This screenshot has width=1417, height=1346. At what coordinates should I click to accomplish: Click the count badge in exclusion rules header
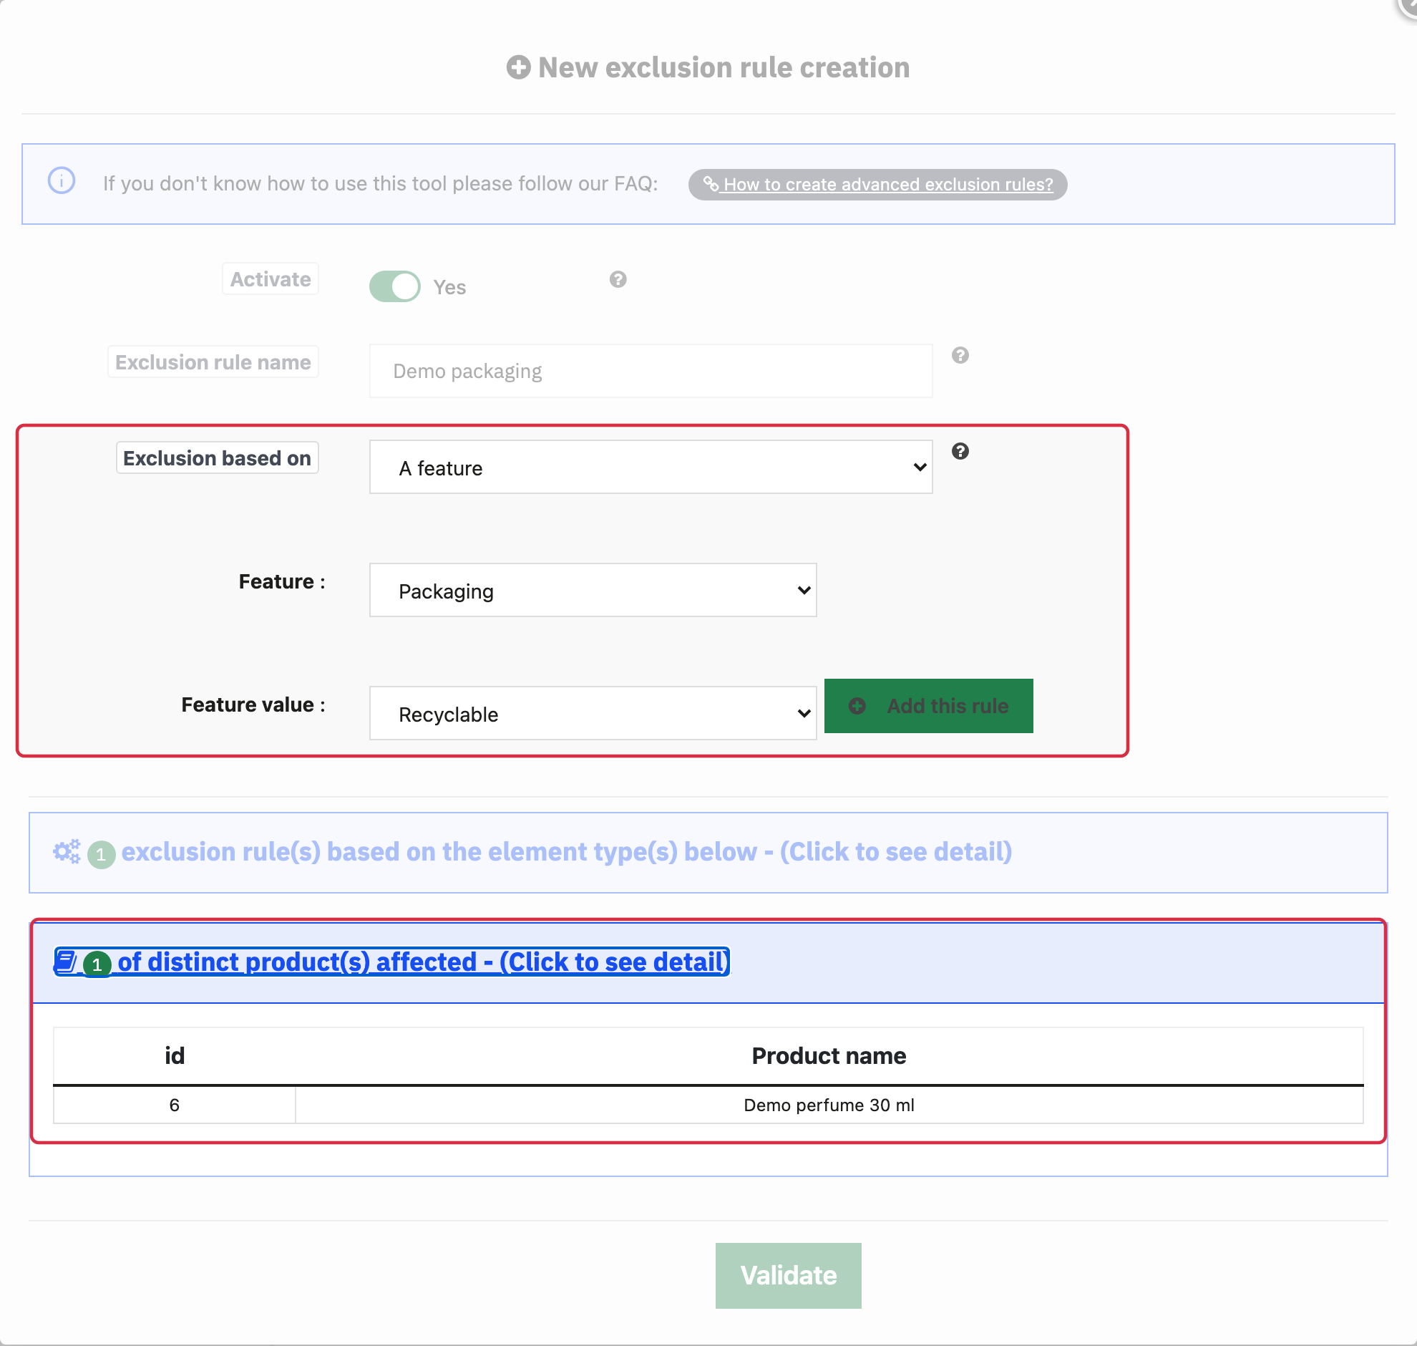[101, 855]
